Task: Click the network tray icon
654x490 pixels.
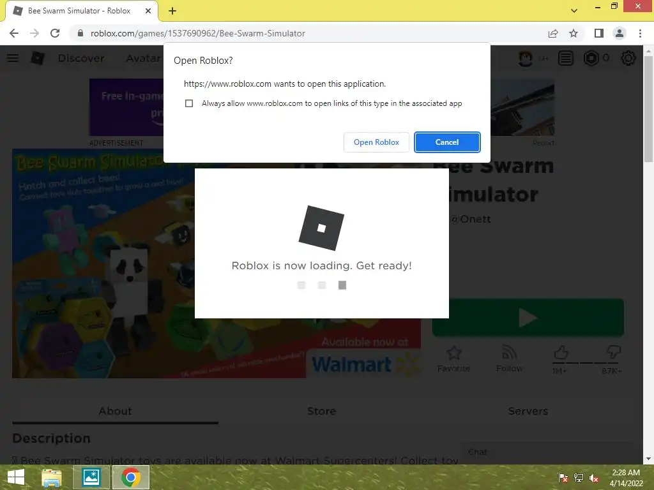Action: (x=579, y=477)
